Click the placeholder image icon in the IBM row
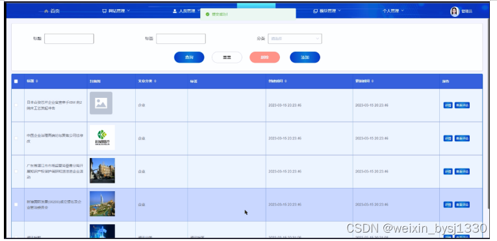Image resolution: width=497 pixels, height=241 pixels. (101, 103)
